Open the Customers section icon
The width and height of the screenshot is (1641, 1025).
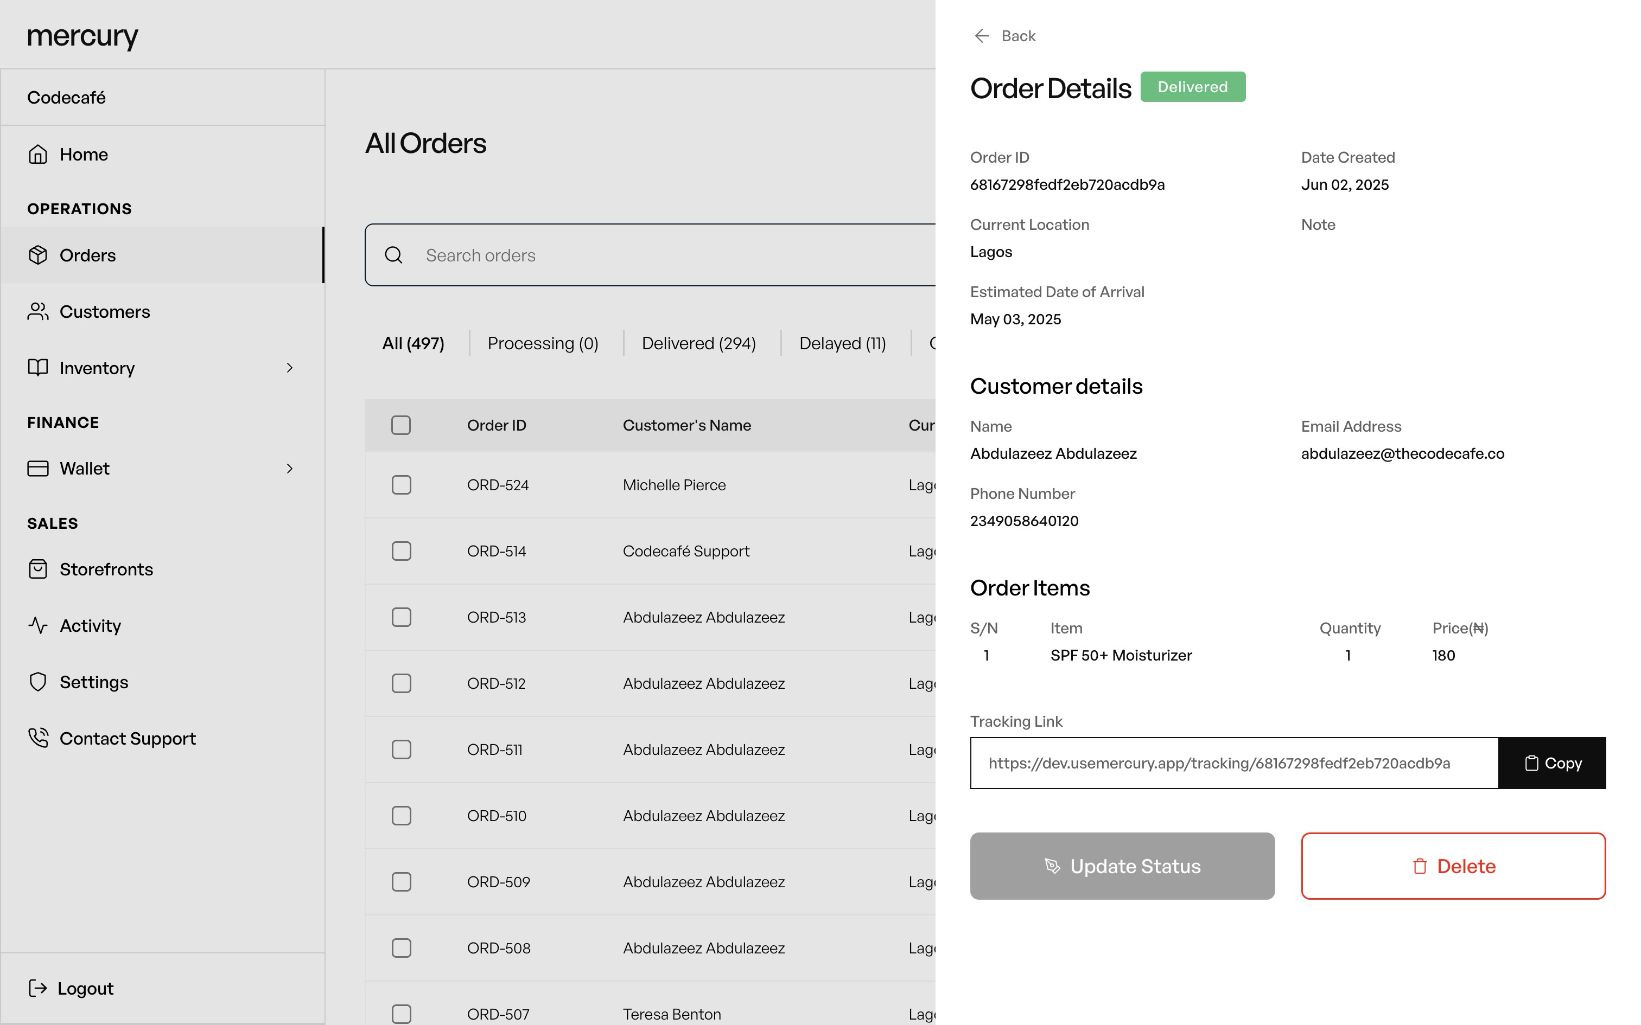pyautogui.click(x=39, y=311)
